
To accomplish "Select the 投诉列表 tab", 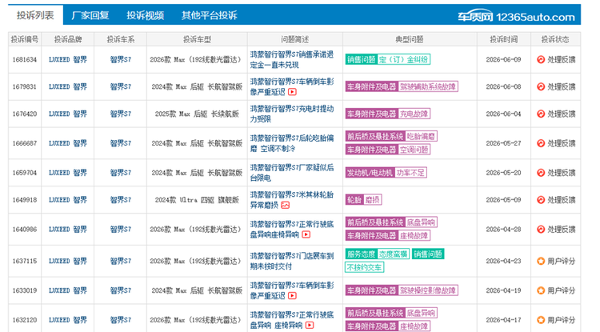I will [x=35, y=15].
